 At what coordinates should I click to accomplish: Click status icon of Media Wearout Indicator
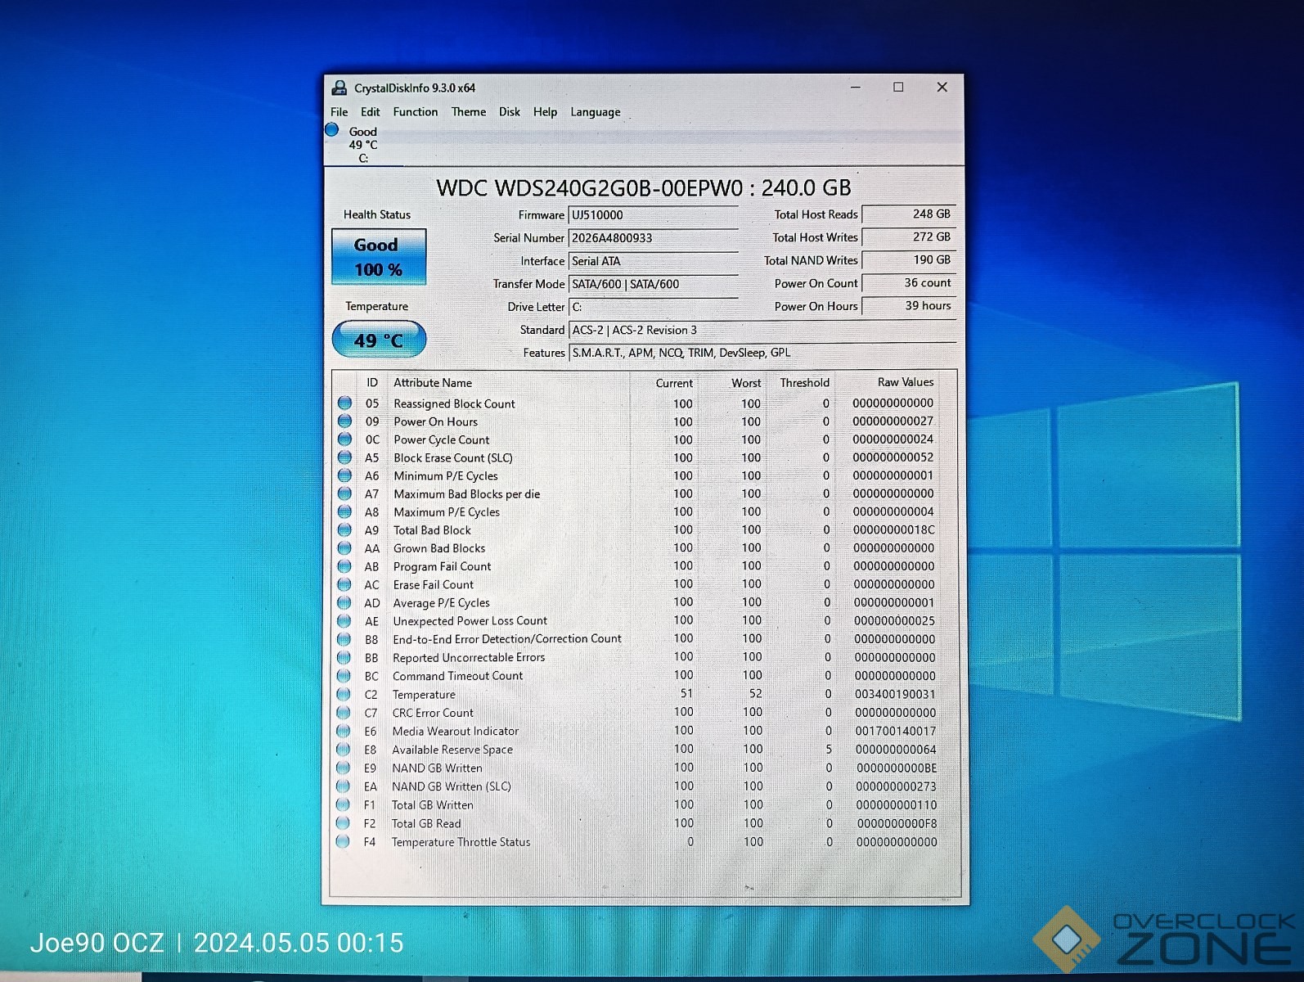(344, 731)
